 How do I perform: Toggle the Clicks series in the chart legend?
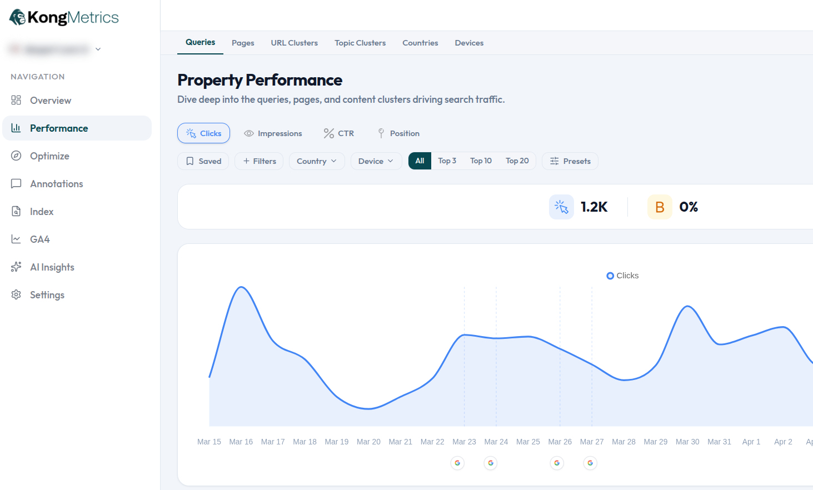pos(622,275)
